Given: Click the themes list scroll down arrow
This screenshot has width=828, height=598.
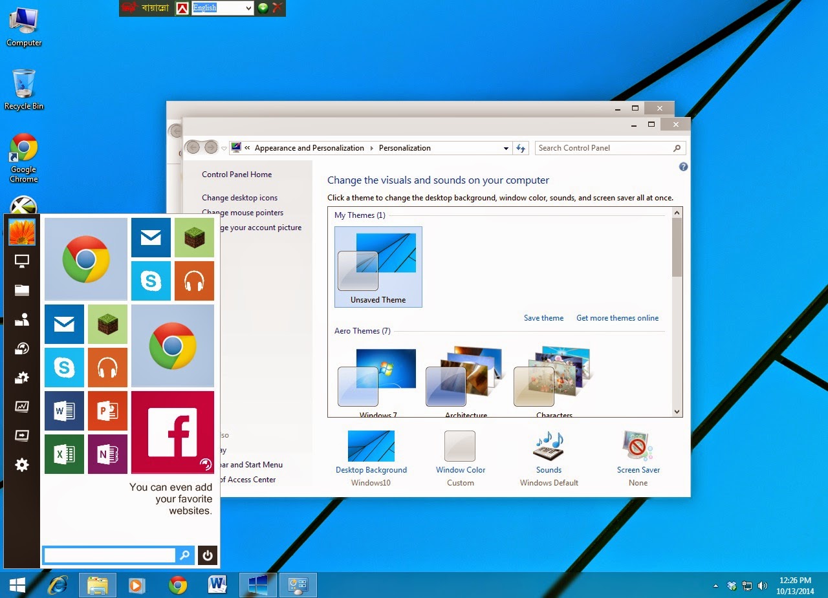Looking at the screenshot, I should click(x=677, y=412).
